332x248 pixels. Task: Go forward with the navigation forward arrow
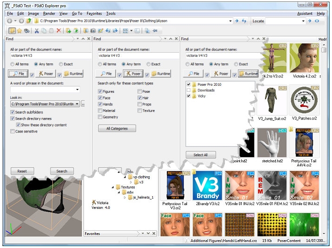point(22,21)
